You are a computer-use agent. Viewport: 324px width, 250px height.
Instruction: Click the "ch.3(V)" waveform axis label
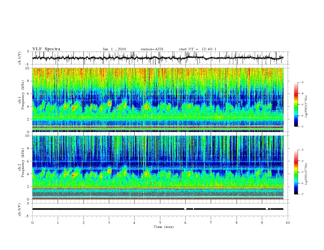pyautogui.click(x=20, y=210)
